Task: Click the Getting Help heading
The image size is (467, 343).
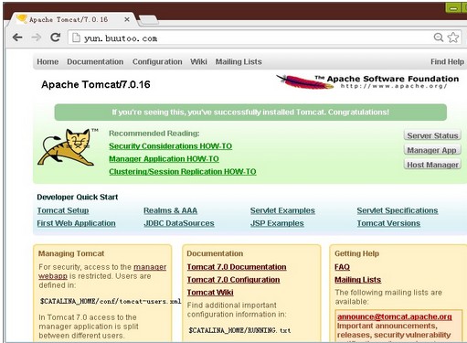Action: [x=356, y=253]
